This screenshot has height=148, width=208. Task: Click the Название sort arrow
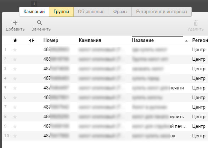click(x=186, y=41)
